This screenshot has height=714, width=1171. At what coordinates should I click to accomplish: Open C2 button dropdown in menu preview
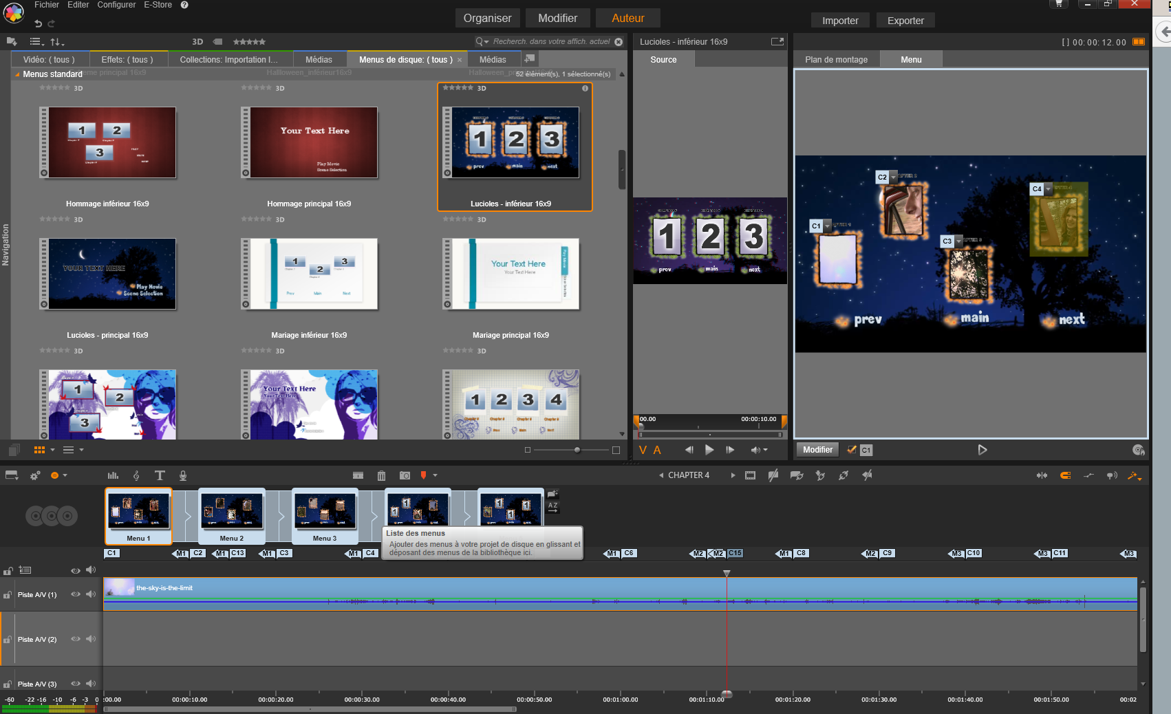894,177
